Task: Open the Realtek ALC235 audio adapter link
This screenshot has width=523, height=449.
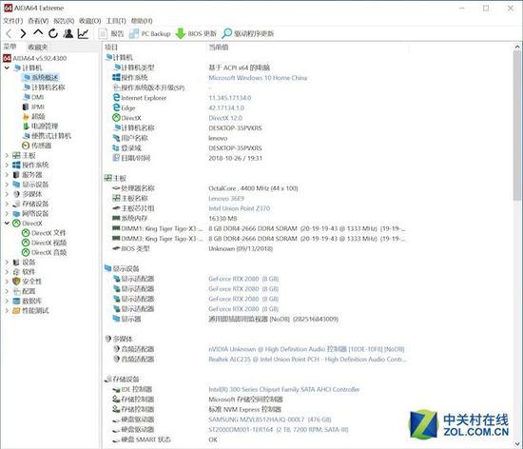Action: pyautogui.click(x=307, y=360)
